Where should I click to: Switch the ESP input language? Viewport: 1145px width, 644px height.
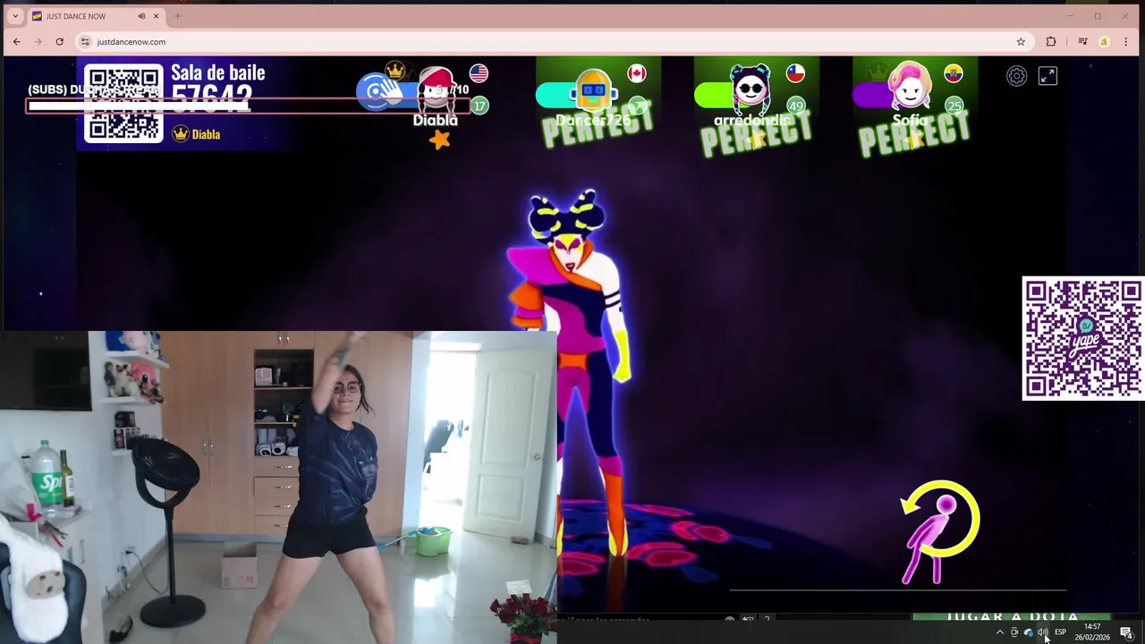tap(1060, 632)
